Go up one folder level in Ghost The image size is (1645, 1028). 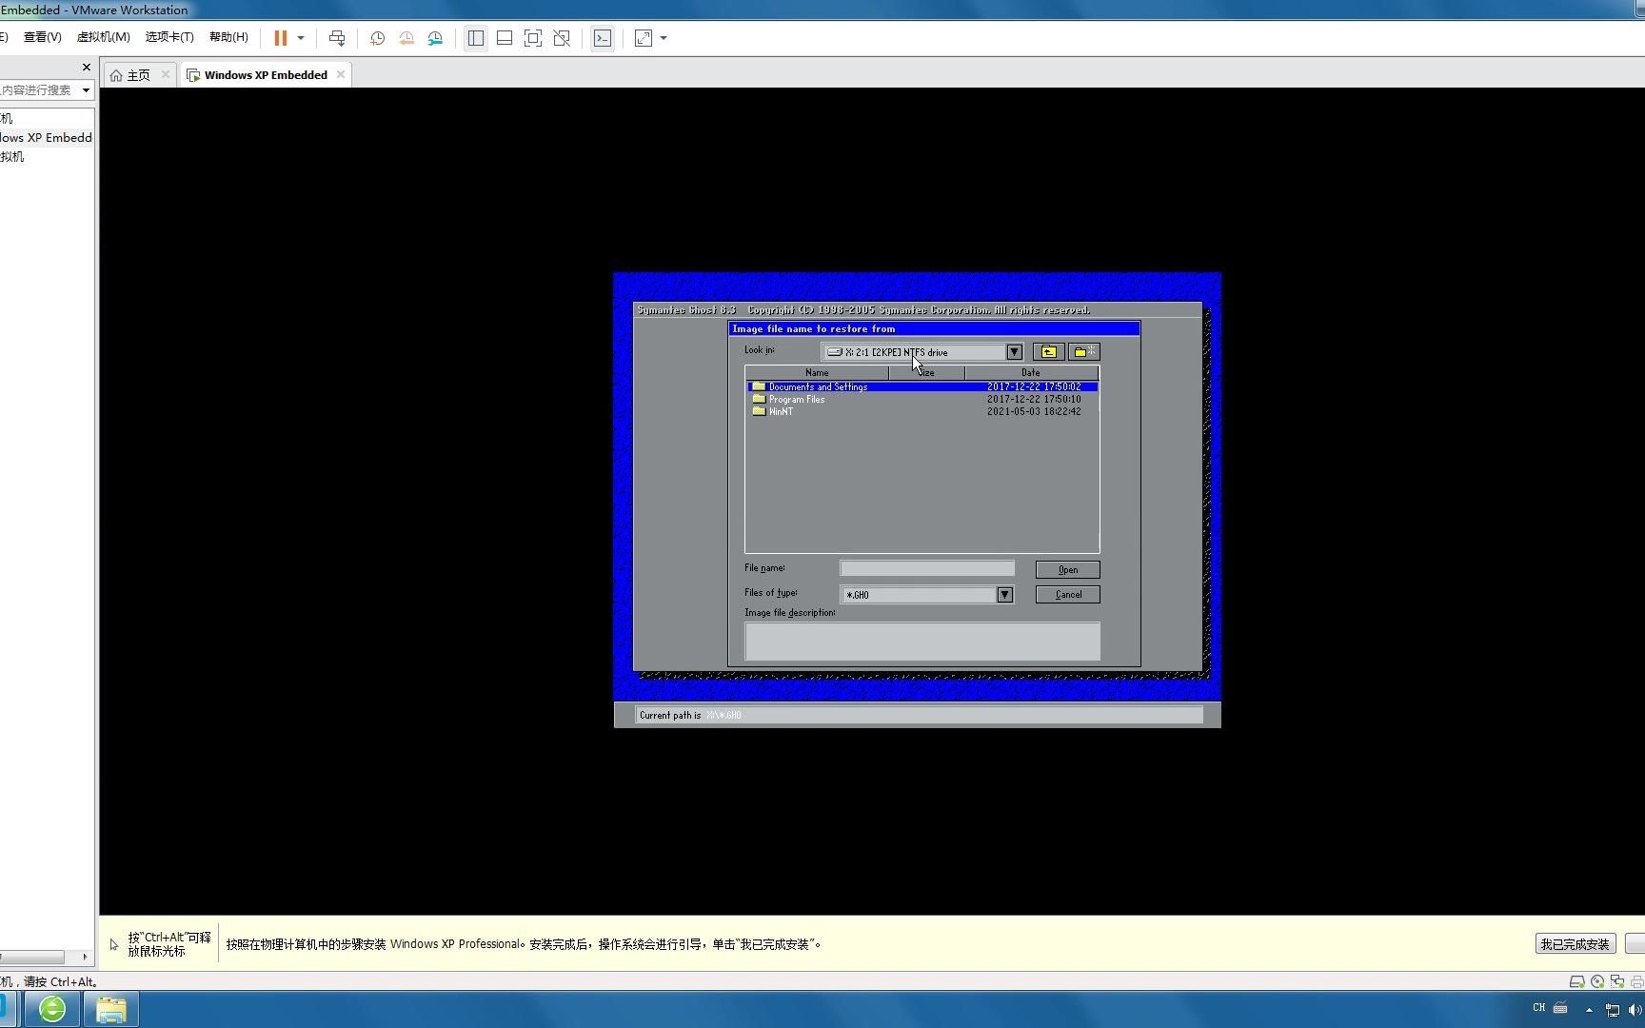[1048, 352]
